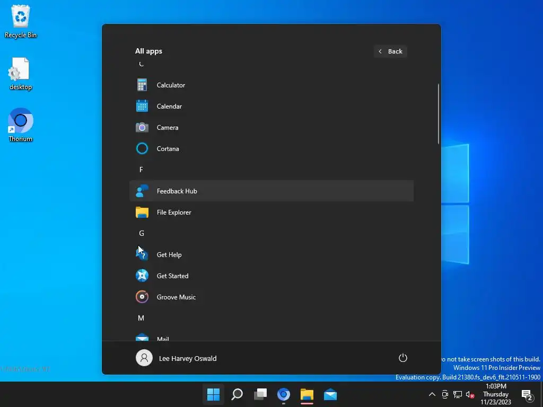Image resolution: width=543 pixels, height=407 pixels.
Task: Launch Camera from its icon
Action: pyautogui.click(x=142, y=127)
